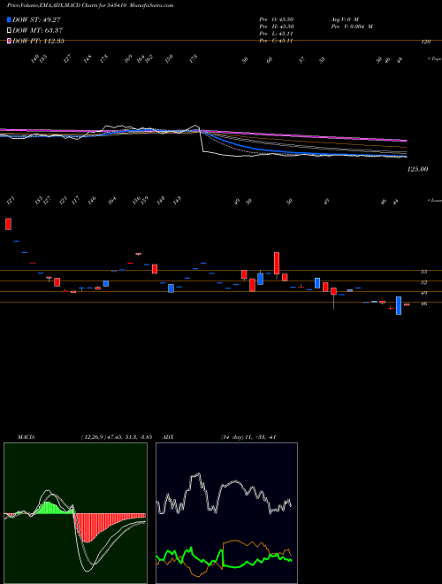
Task: Click the 129 axis label at top right
Action: click(425, 42)
